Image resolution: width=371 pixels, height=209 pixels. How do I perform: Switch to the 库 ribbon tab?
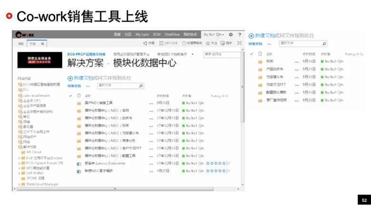[42, 44]
